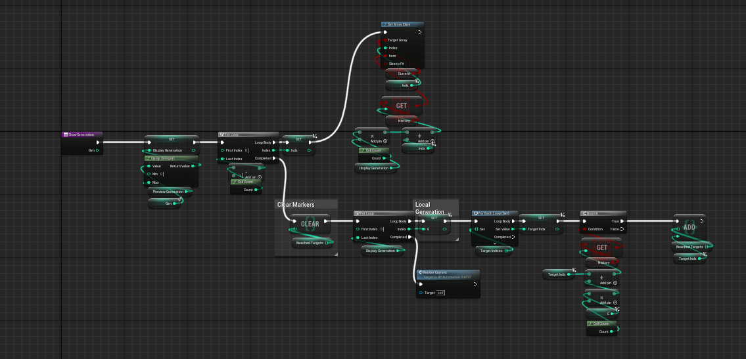746x359 pixels.
Task: Click Add pin on the subtract node
Action: pos(252,177)
